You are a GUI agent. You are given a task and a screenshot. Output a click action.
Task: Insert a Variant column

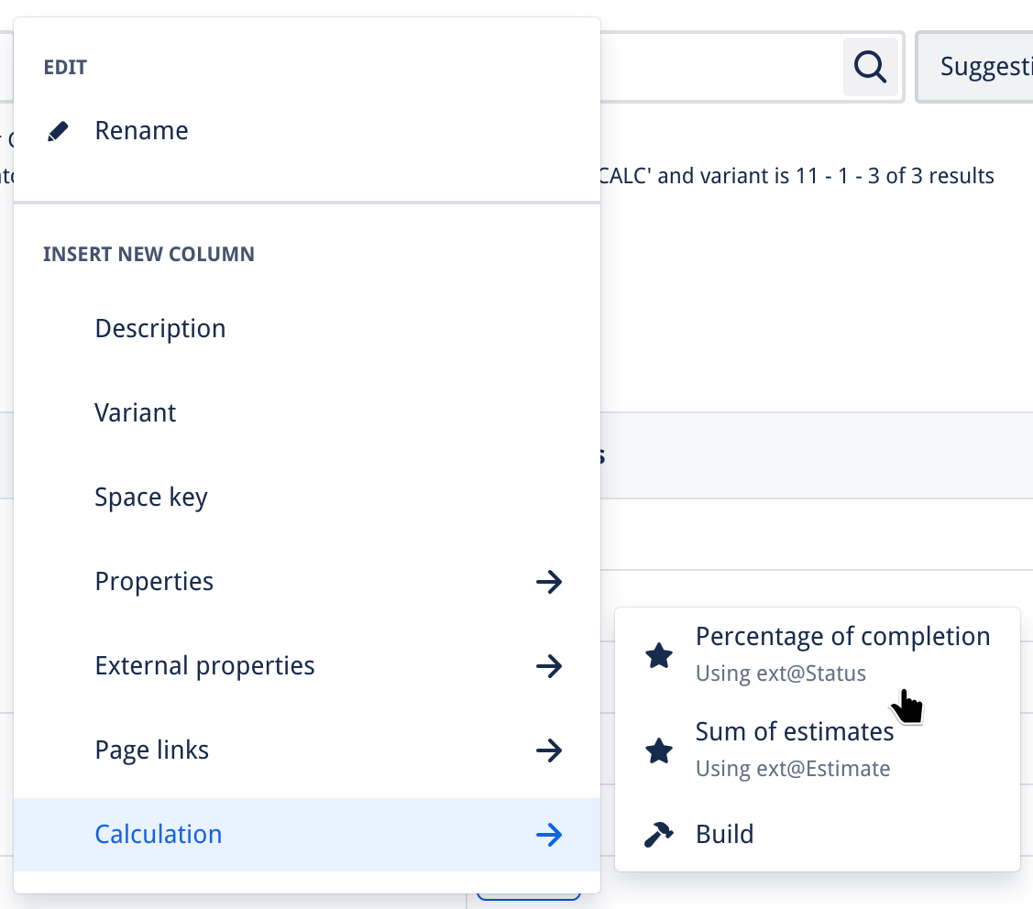(136, 413)
